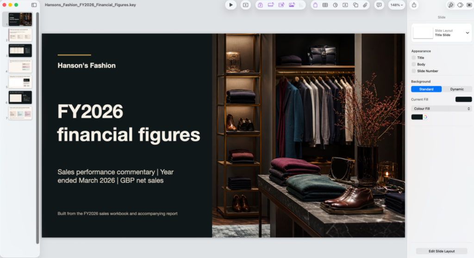Open the 148% zoom dropdown

(397, 5)
